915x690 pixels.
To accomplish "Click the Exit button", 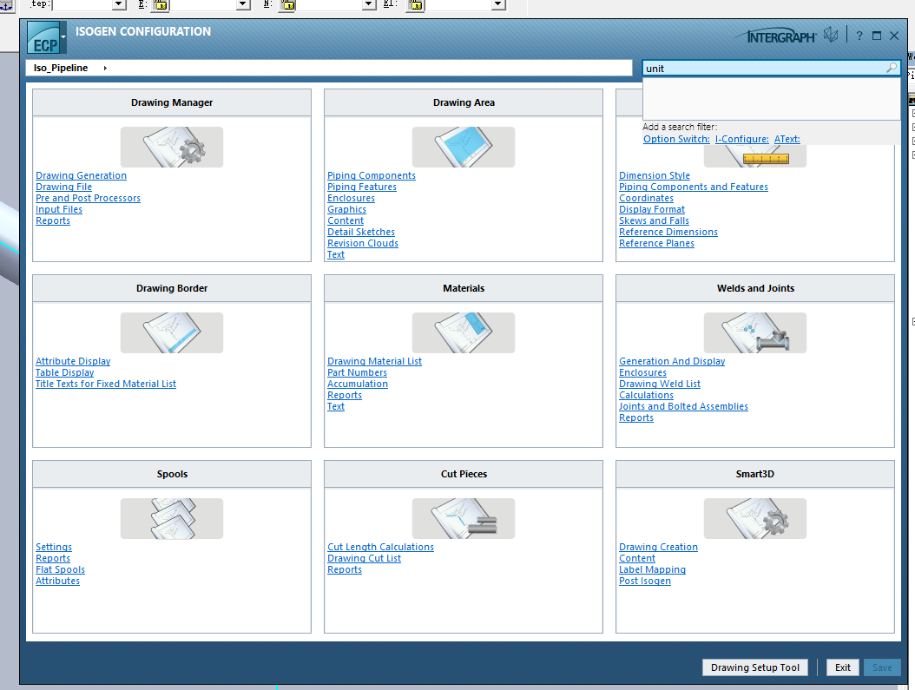I will click(x=842, y=667).
